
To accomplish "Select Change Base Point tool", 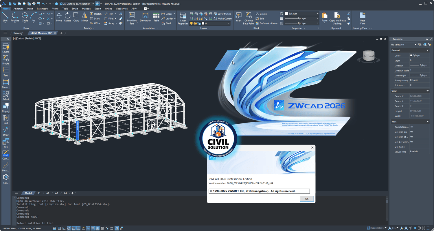I will pos(249,18).
